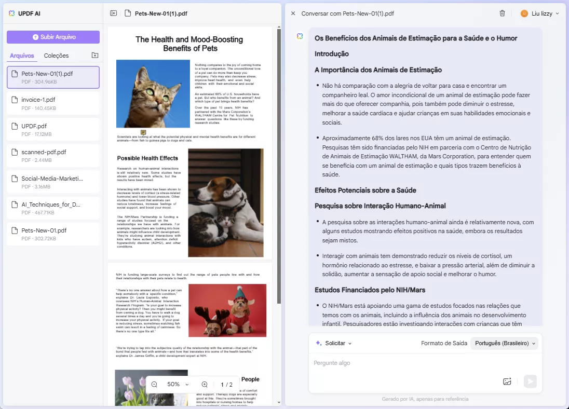Close the chat with Pets-New-01(1).pdf
The image size is (569, 409).
[x=293, y=13]
